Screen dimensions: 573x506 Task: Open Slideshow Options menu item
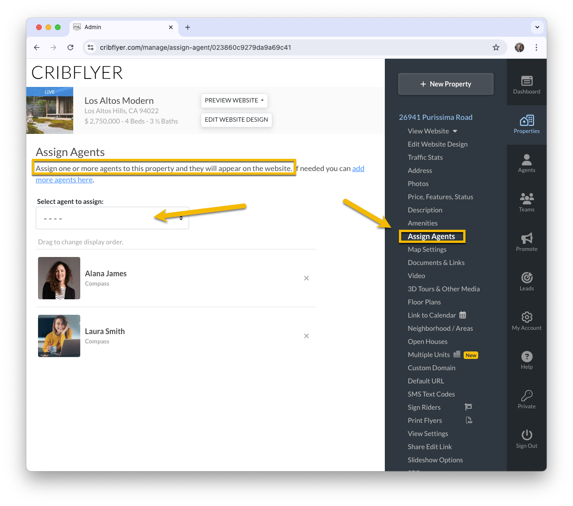click(435, 460)
